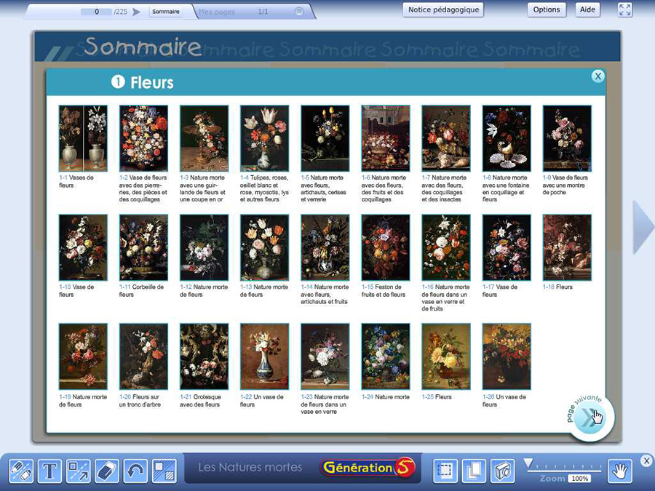The image size is (655, 491).
Task: Click the 'page suivante' button
Action: (592, 418)
